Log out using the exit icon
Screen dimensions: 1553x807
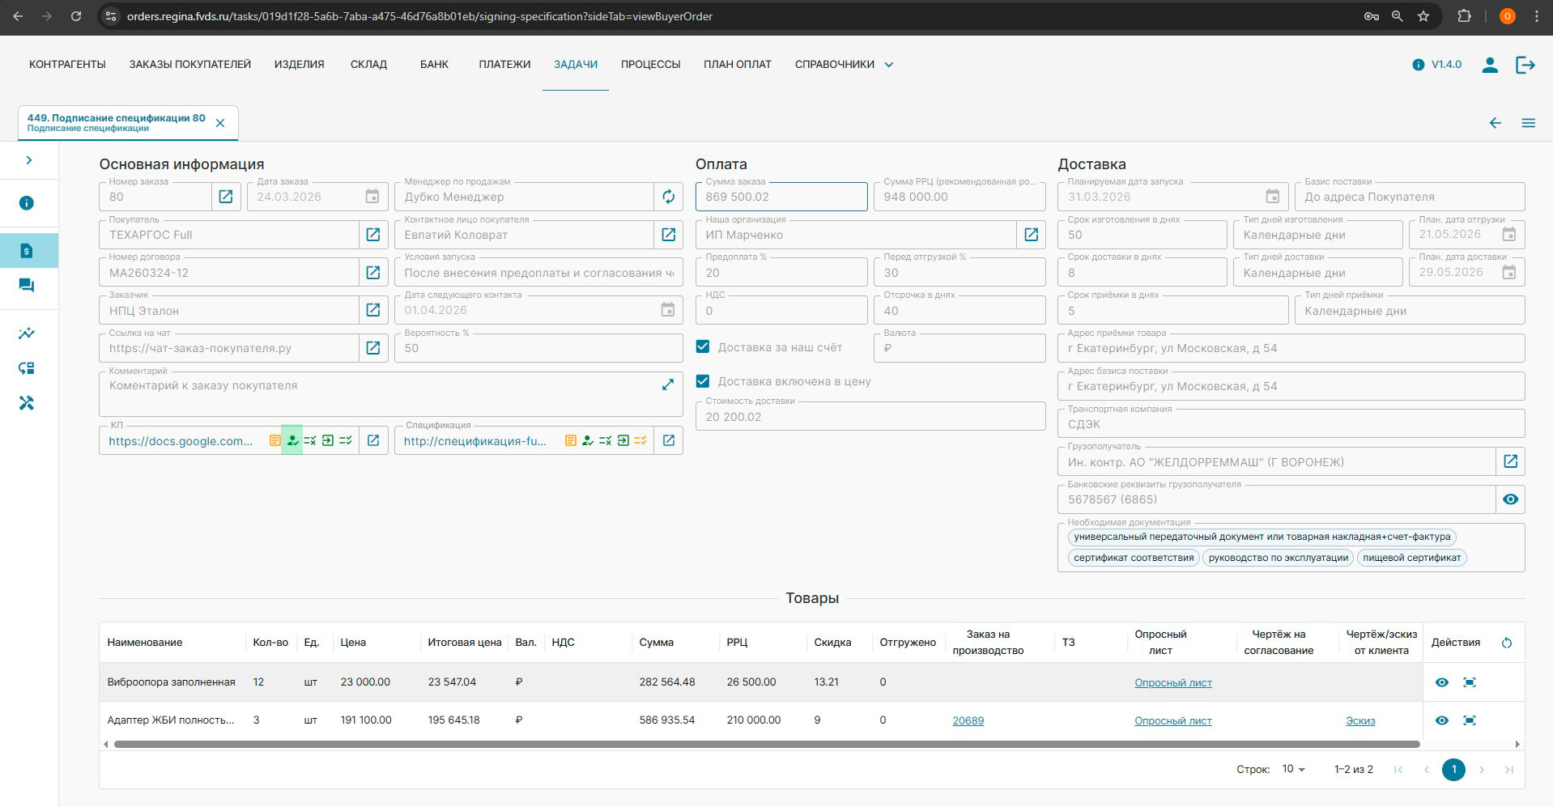[1525, 65]
